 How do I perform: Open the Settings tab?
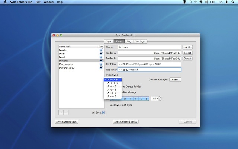pyautogui.click(x=140, y=41)
